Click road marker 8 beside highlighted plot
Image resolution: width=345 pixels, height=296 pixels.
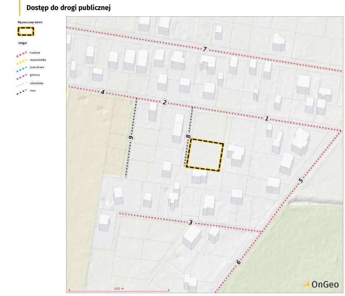(x=188, y=136)
